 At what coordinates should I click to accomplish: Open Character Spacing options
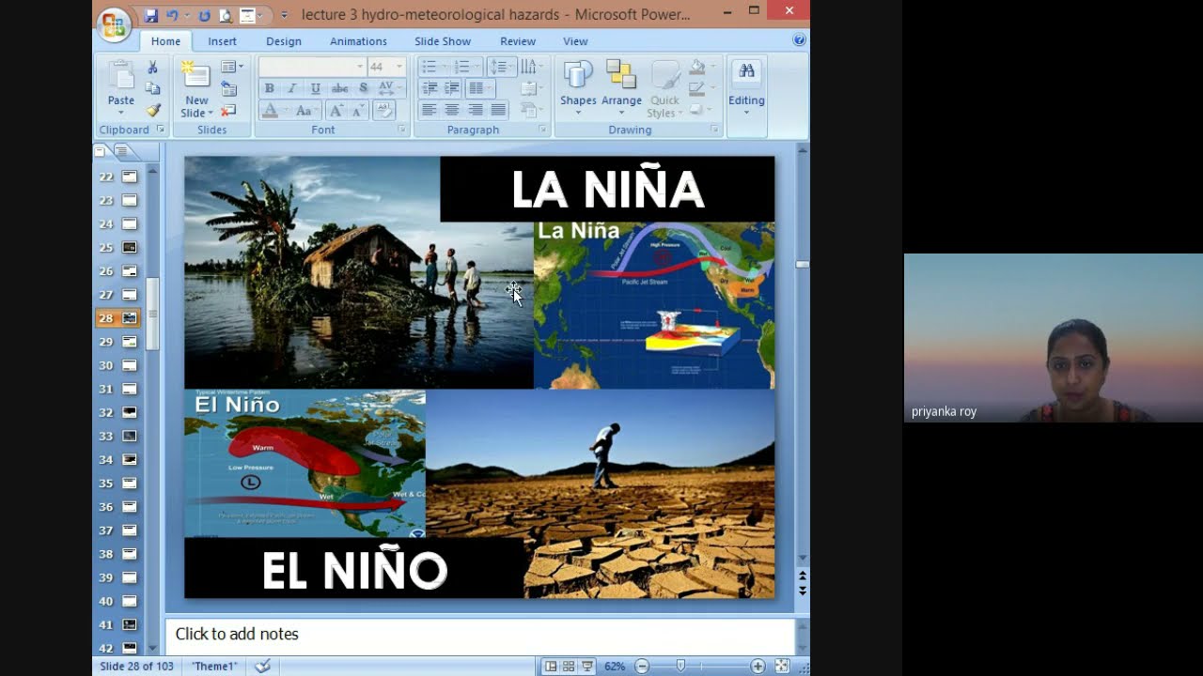pos(387,88)
